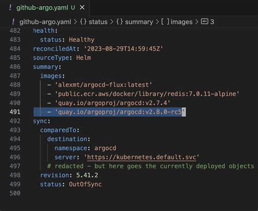Viewport: 258px width, 211px height.
Task: Place cursor on OutOfSync status value
Action: 85,184
